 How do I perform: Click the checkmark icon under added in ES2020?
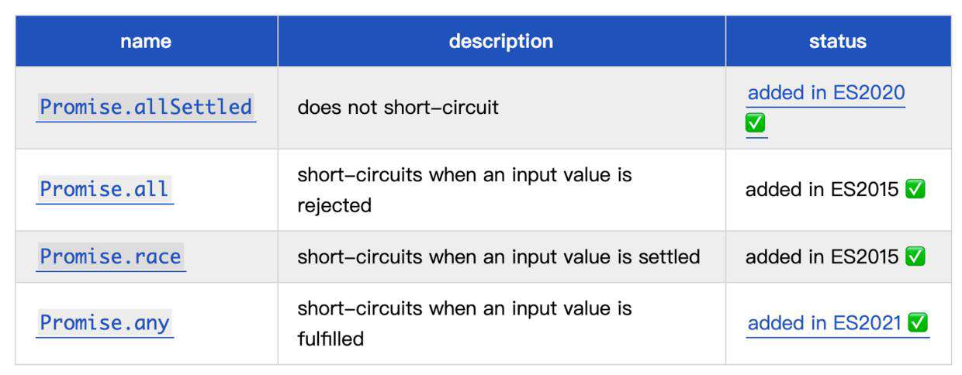(756, 123)
